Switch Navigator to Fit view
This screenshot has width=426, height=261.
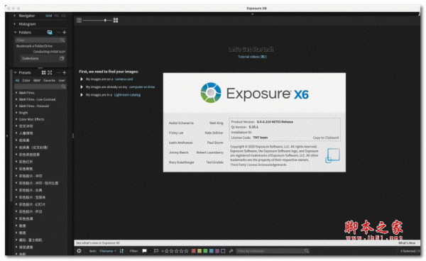[x=57, y=16]
